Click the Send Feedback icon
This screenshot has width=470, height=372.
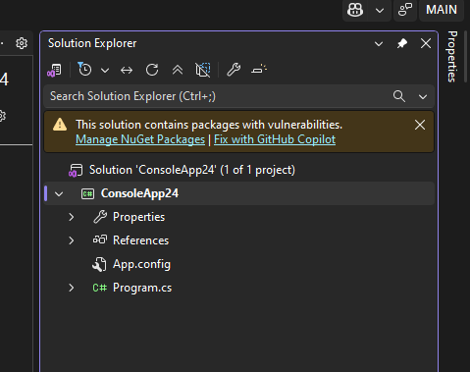(x=405, y=10)
